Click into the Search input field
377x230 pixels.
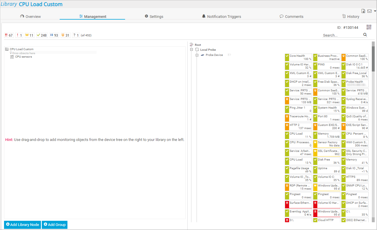point(342,35)
